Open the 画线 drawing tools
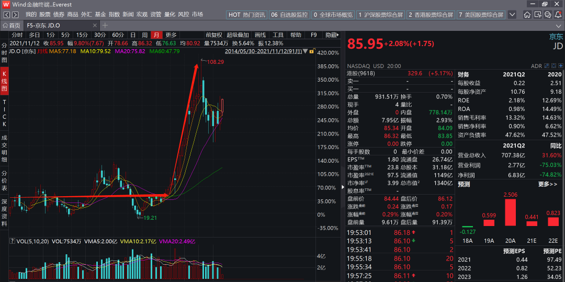The image size is (565, 282). click(260, 35)
